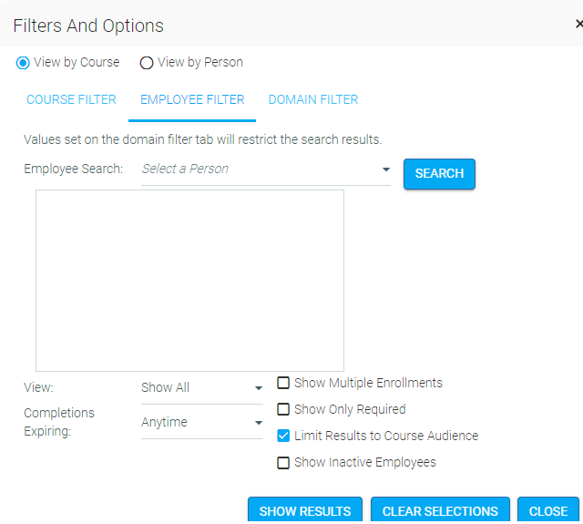This screenshot has height=524, width=583.
Task: Check the Show Only Required box
Action: [x=283, y=409]
